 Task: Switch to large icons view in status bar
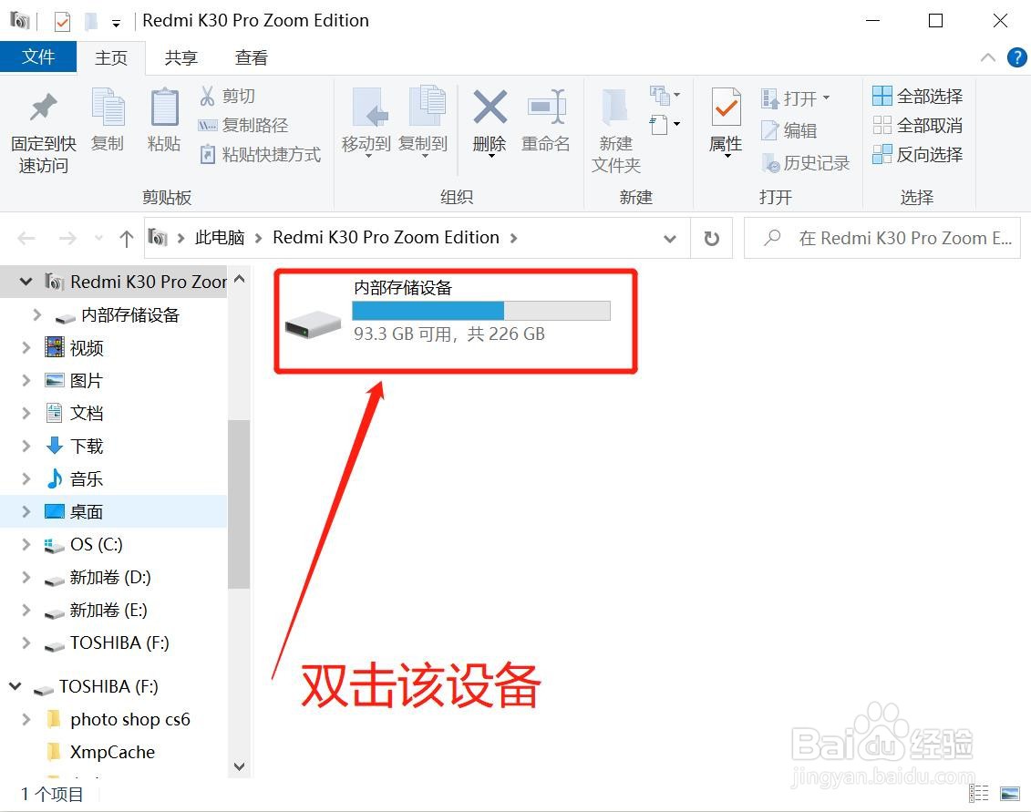1009,794
